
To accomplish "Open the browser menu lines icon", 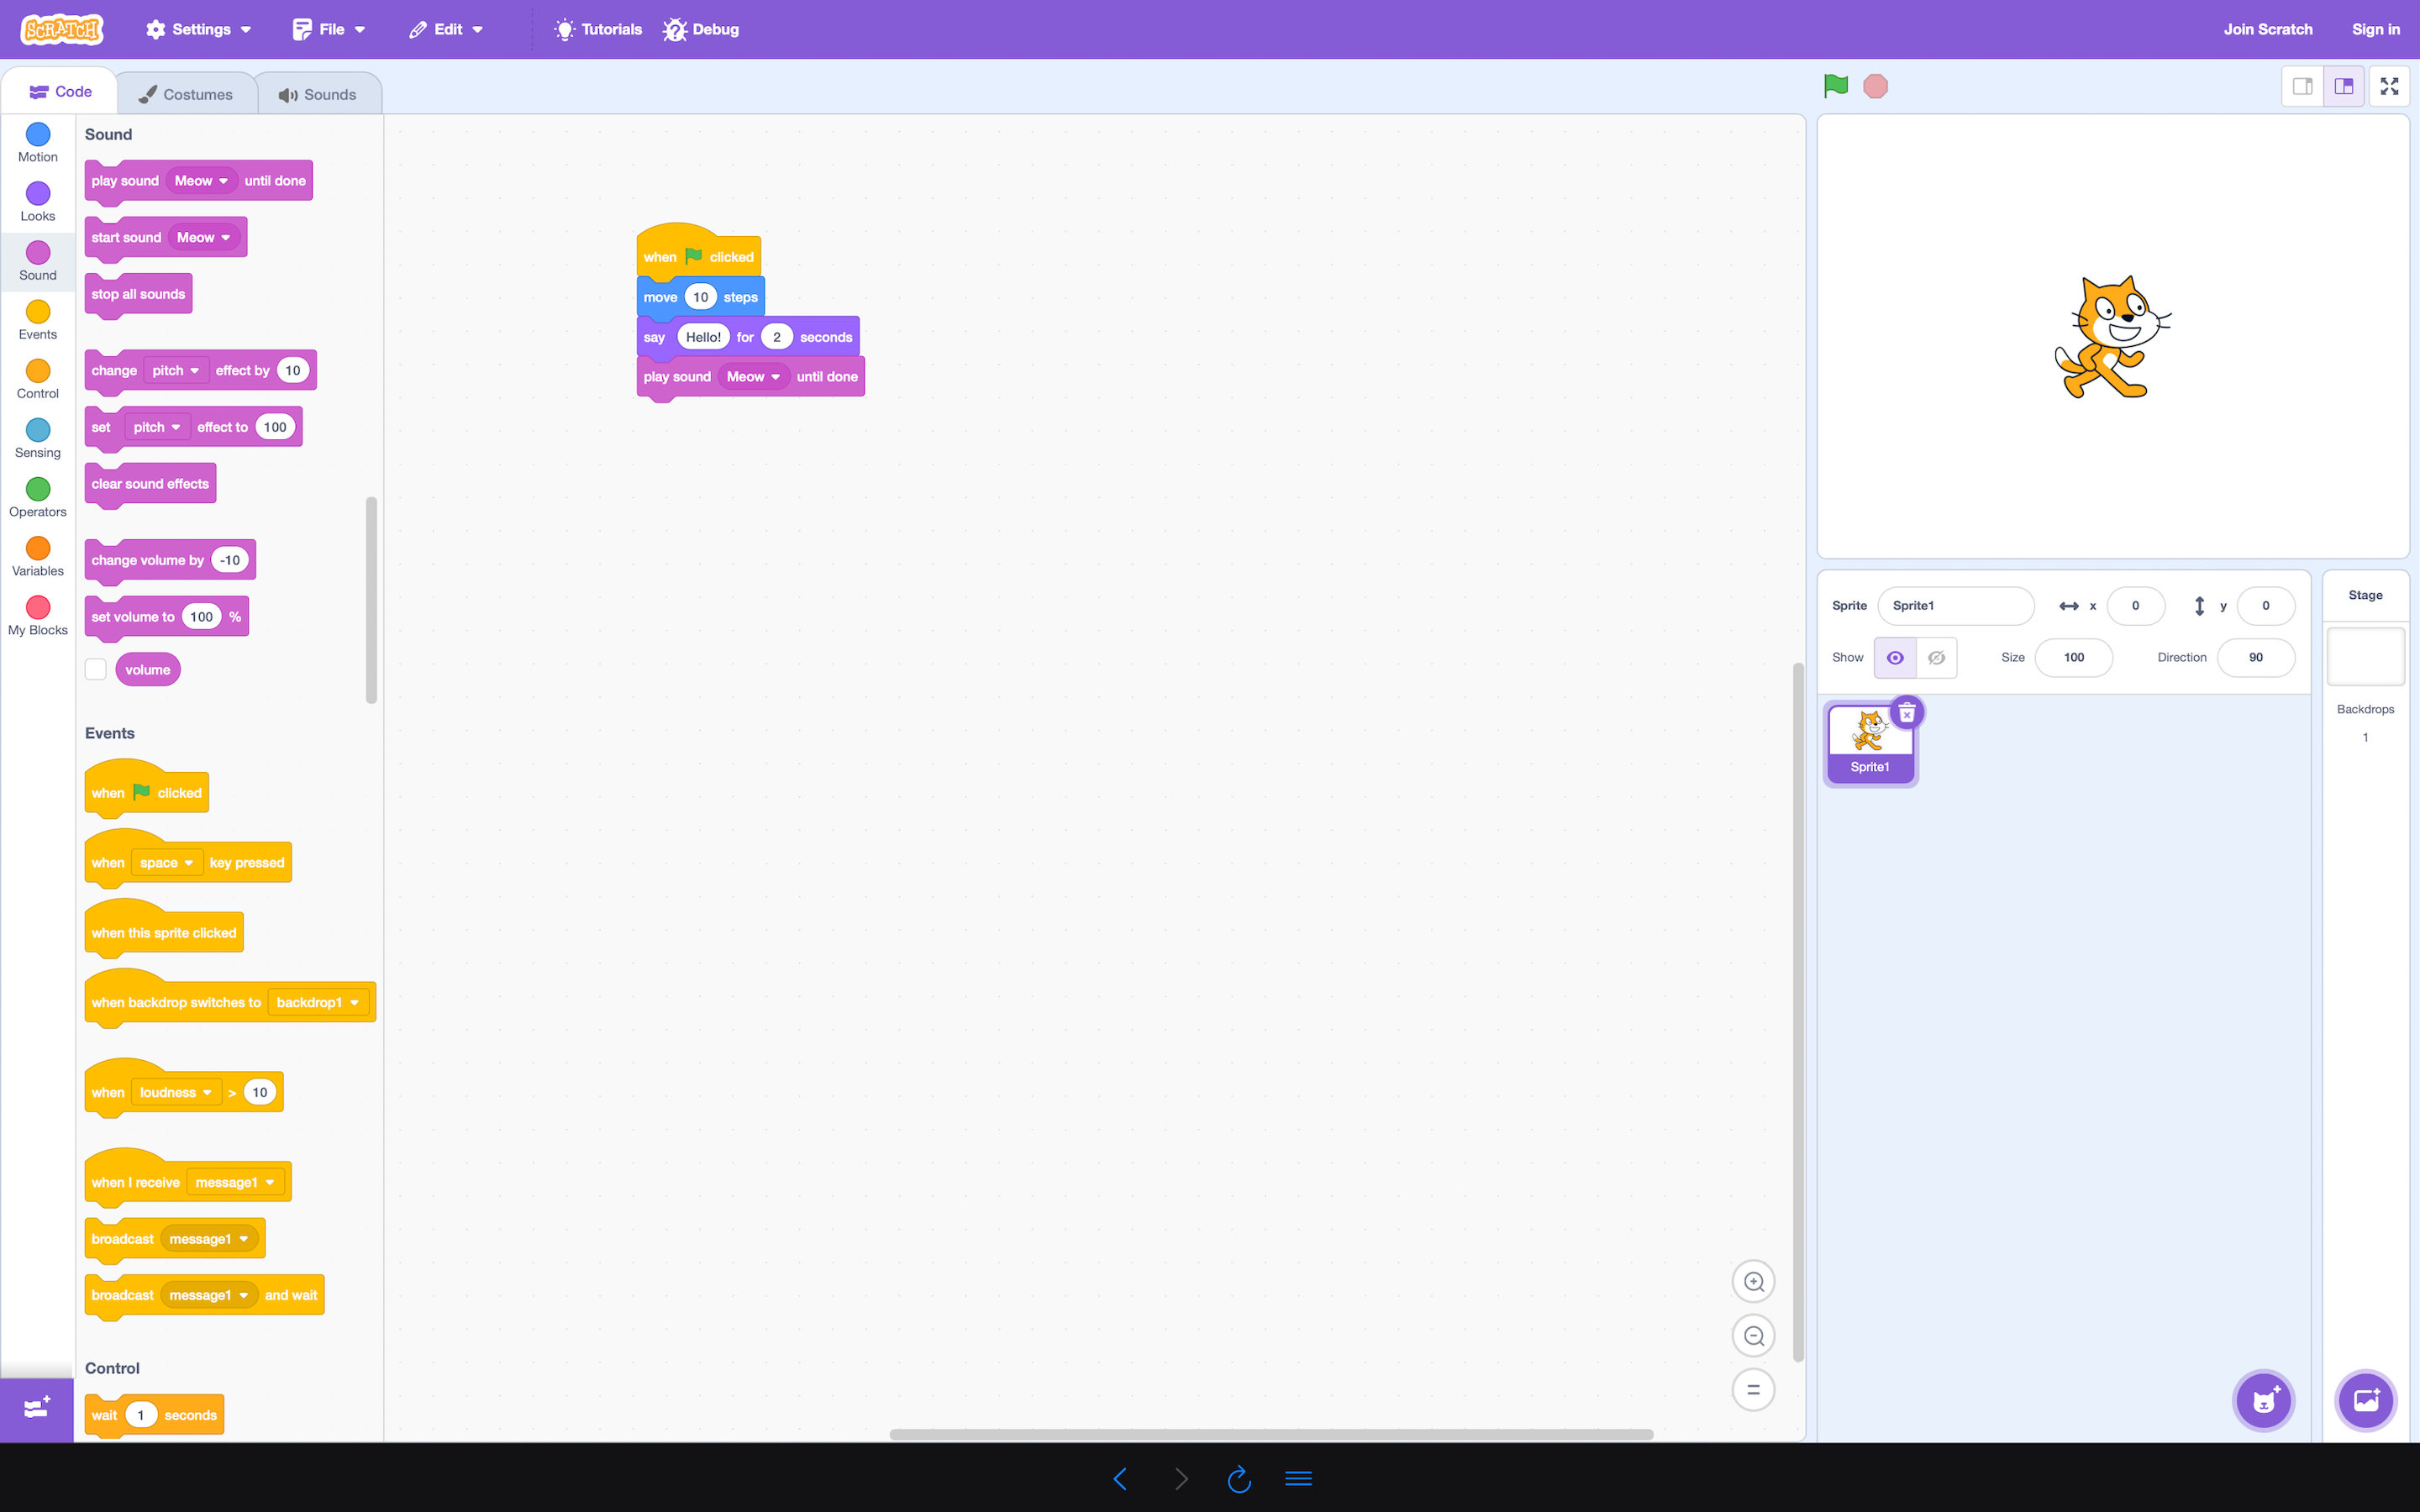I will click(1298, 1478).
